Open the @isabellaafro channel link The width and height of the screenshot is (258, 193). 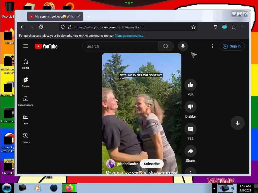[127, 164]
